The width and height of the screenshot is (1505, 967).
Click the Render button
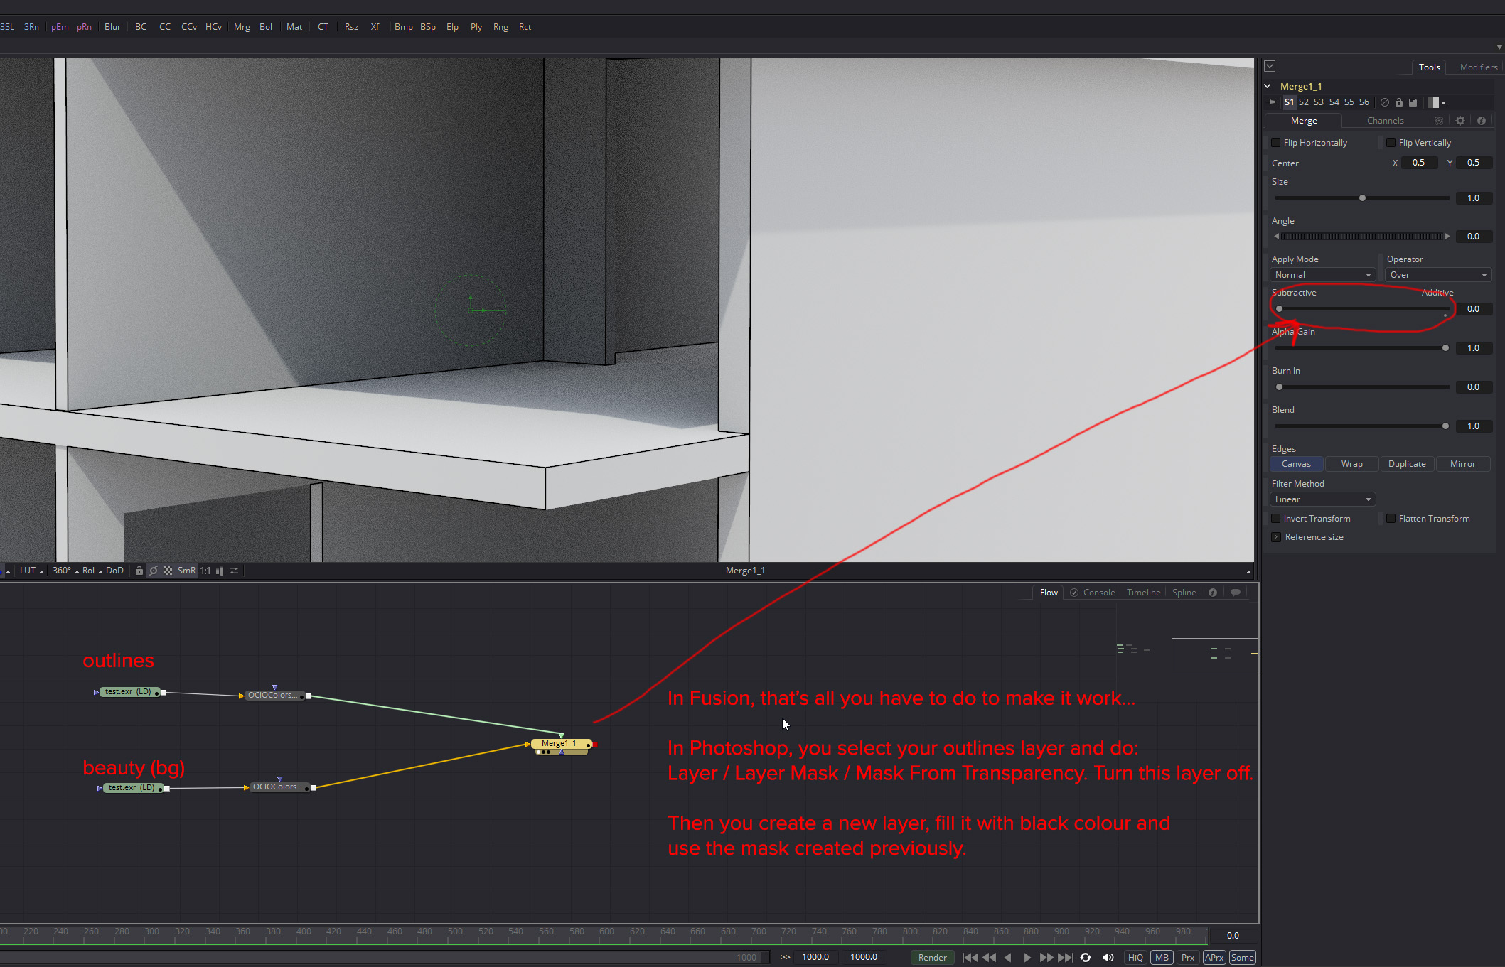[932, 957]
